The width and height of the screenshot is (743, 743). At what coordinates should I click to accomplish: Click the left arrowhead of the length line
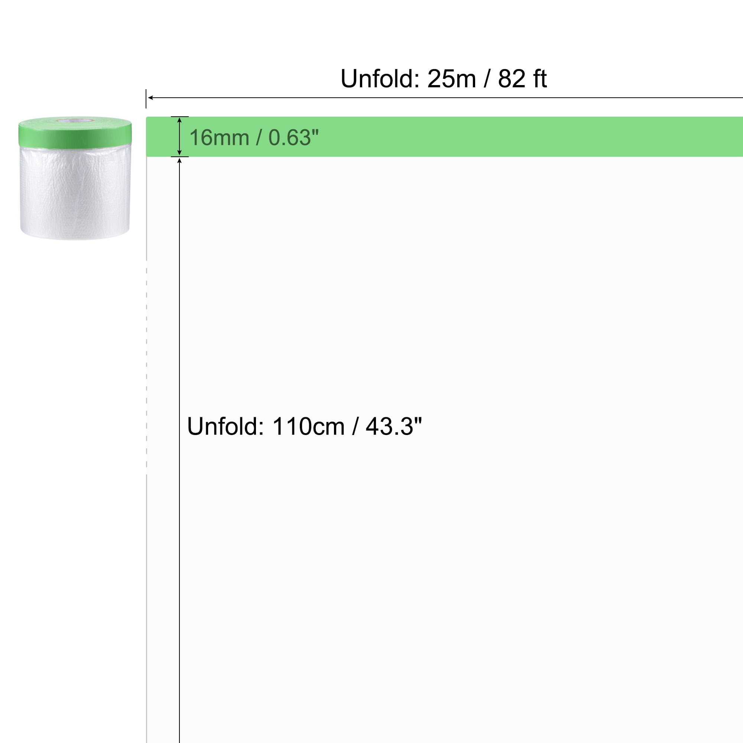click(x=150, y=98)
